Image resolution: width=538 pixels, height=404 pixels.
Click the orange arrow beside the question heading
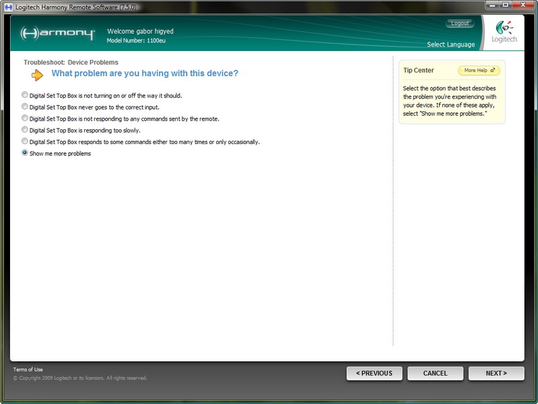pyautogui.click(x=38, y=74)
